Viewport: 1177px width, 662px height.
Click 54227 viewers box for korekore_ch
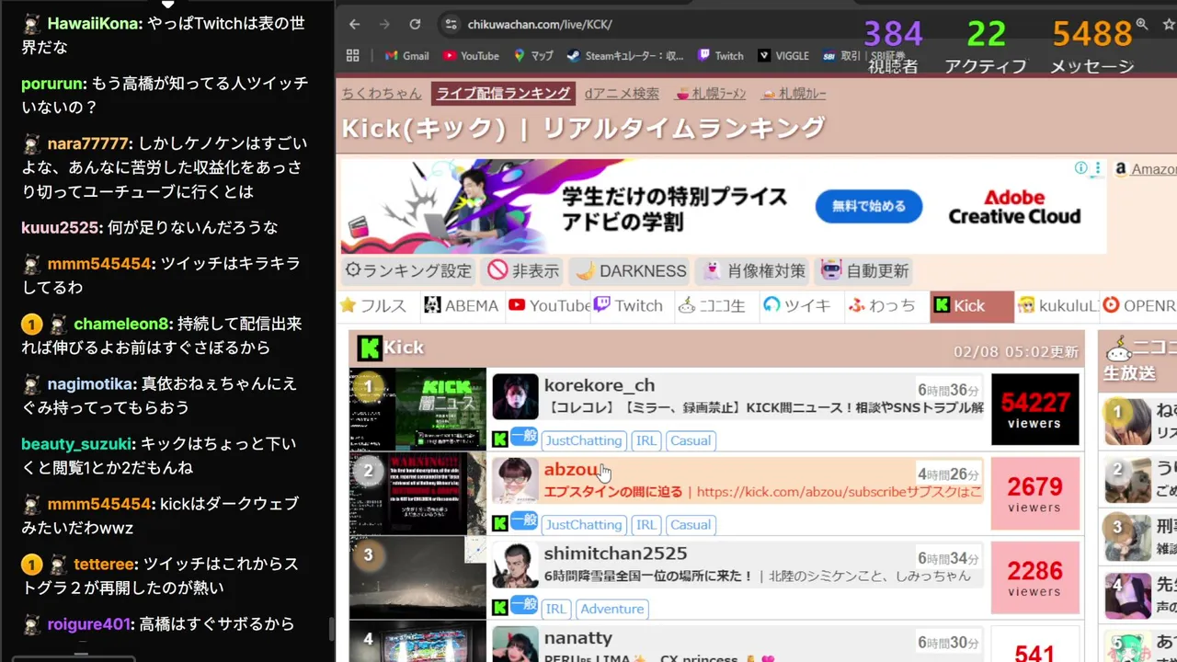click(1034, 409)
